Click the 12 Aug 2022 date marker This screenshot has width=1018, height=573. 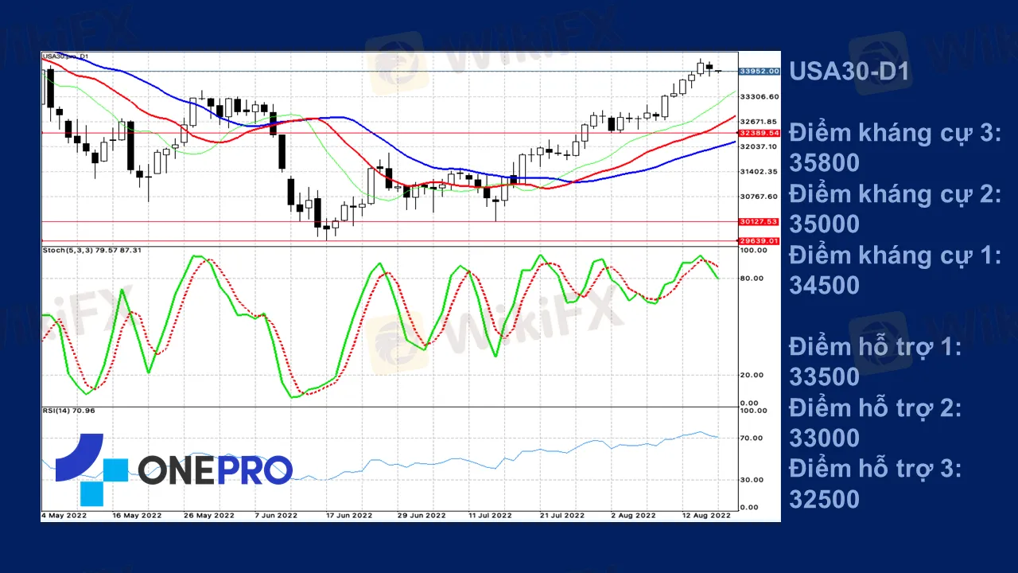point(706,516)
